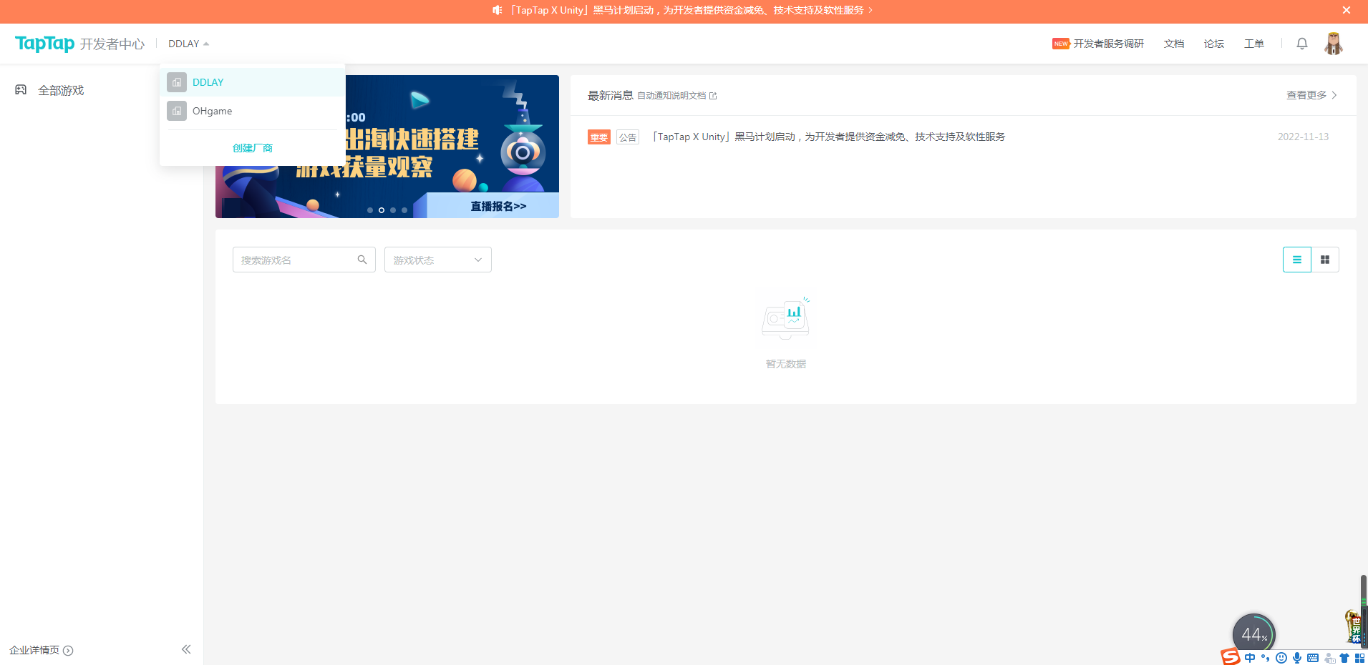The width and height of the screenshot is (1368, 665).
Task: Close the orange announcement bar
Action: (1346, 10)
